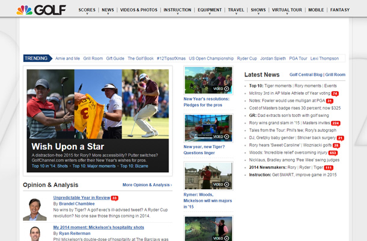367x241 pixels.
Task: Expand the Scores navigation dropdown
Action: [x=87, y=10]
